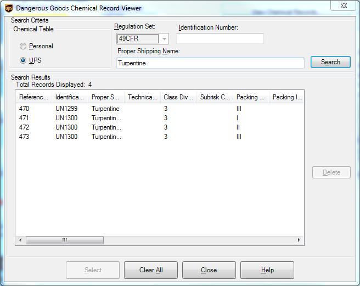The image size is (360, 286).
Task: Click UN1300 in row 471
Action: pos(66,118)
